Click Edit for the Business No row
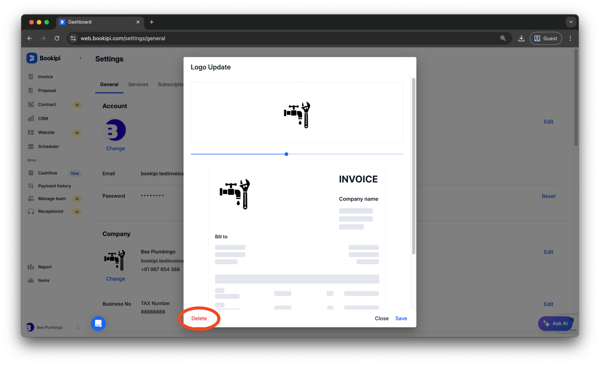This screenshot has height=365, width=600. 548,304
